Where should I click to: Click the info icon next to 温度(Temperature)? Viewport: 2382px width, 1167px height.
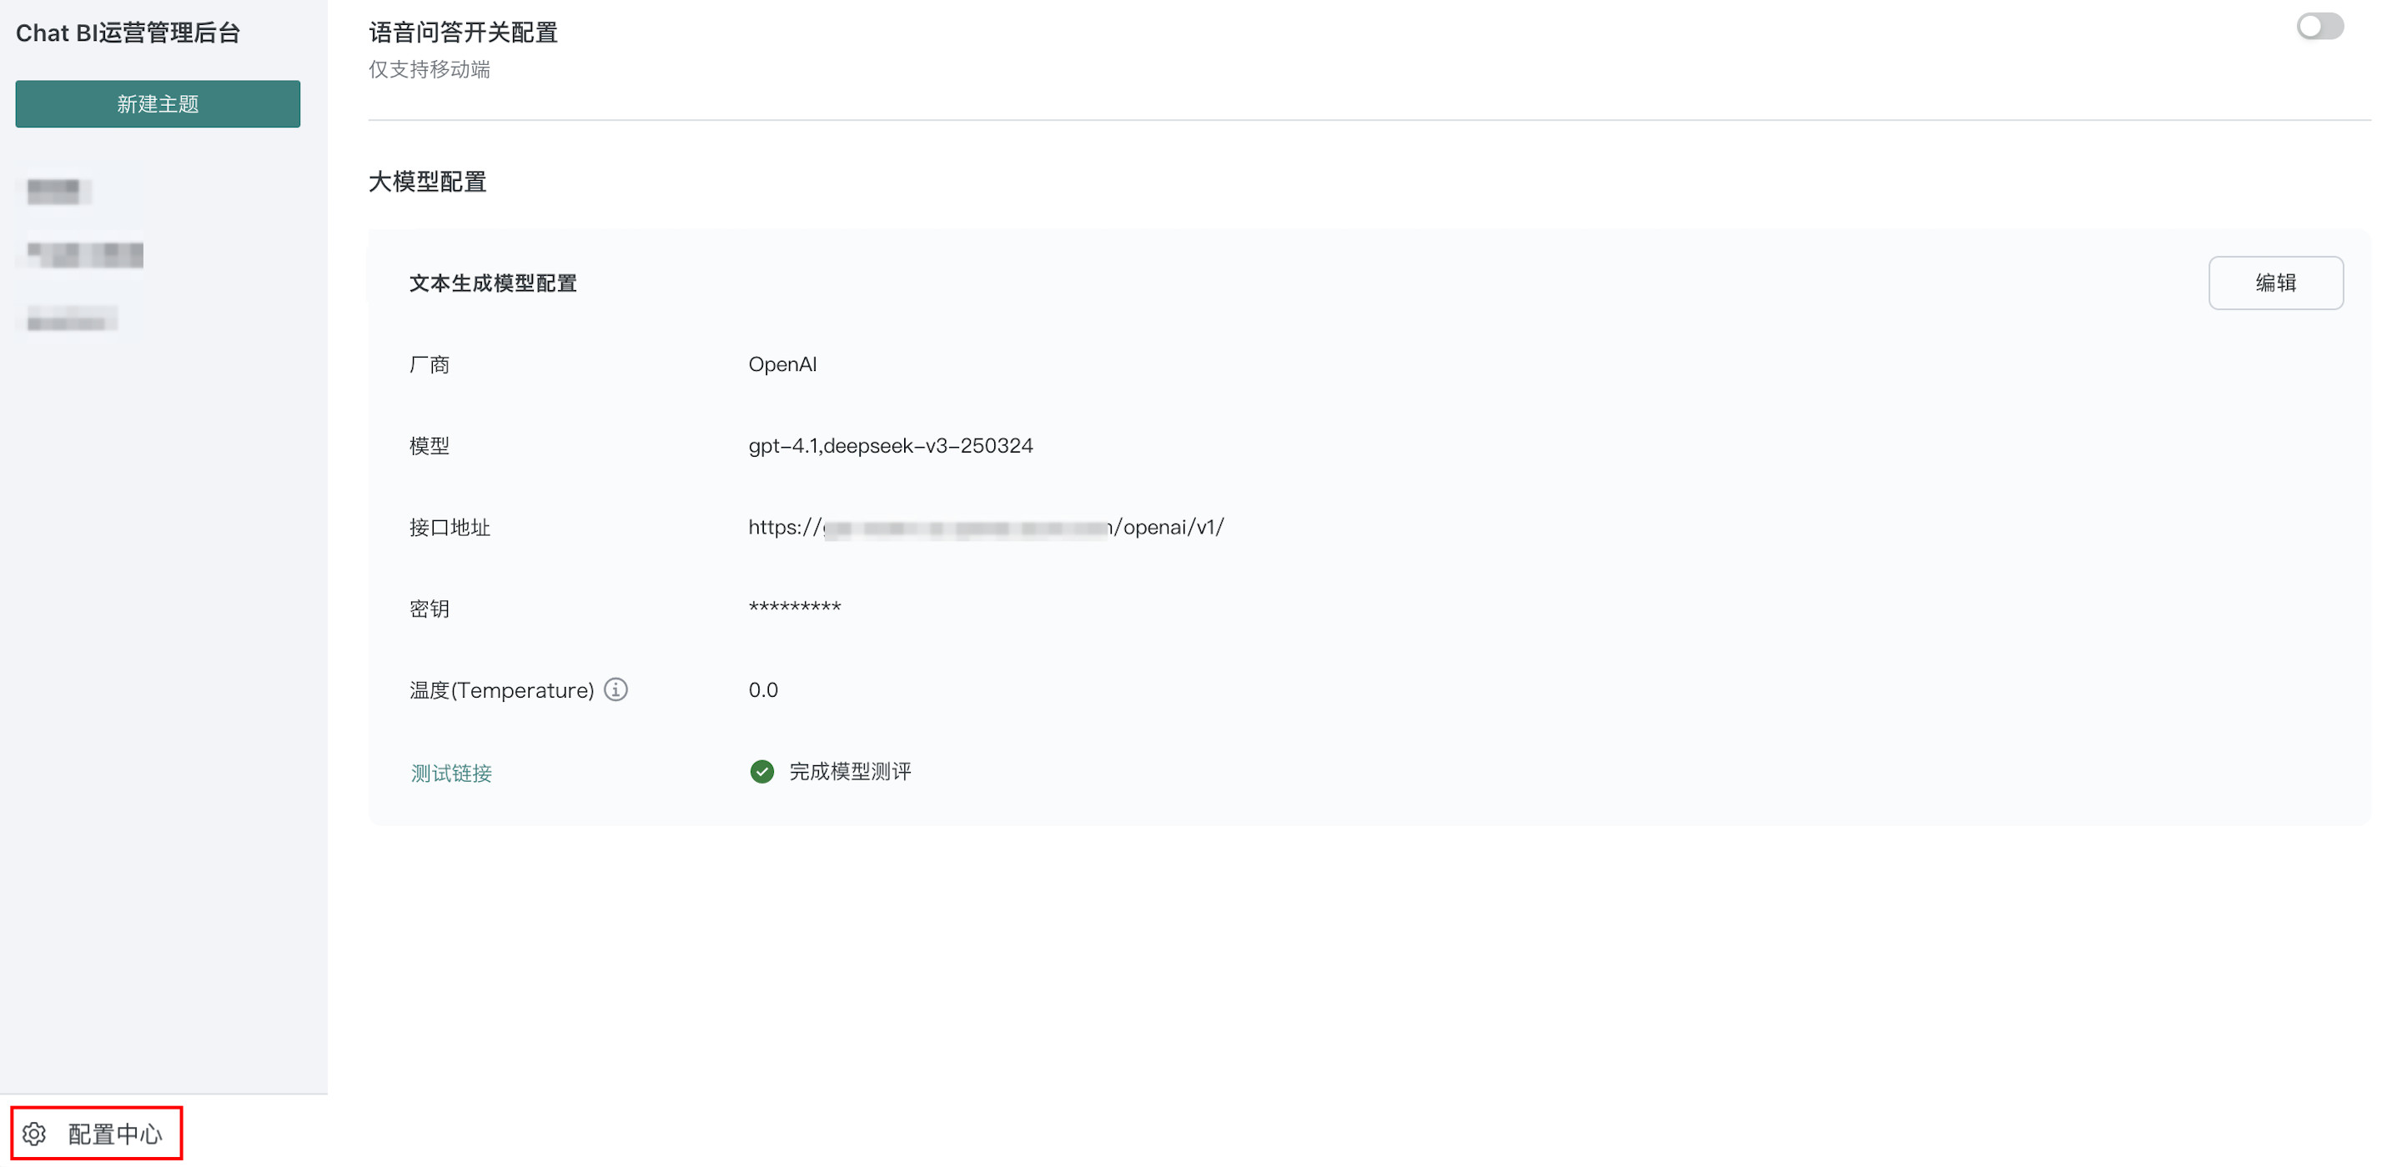pyautogui.click(x=615, y=689)
